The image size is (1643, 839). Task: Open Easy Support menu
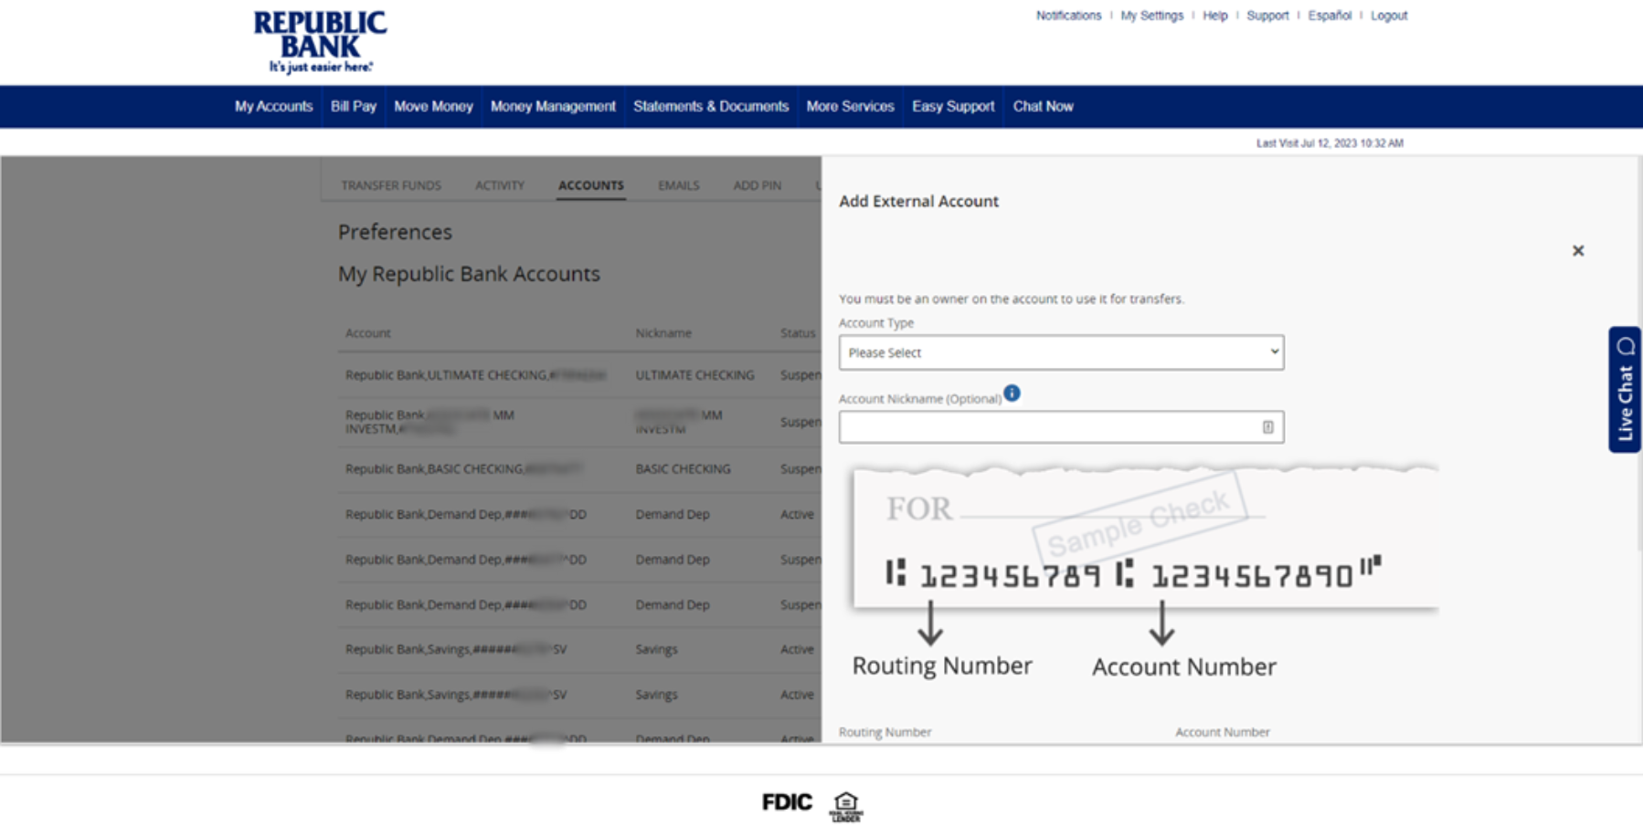tap(953, 107)
